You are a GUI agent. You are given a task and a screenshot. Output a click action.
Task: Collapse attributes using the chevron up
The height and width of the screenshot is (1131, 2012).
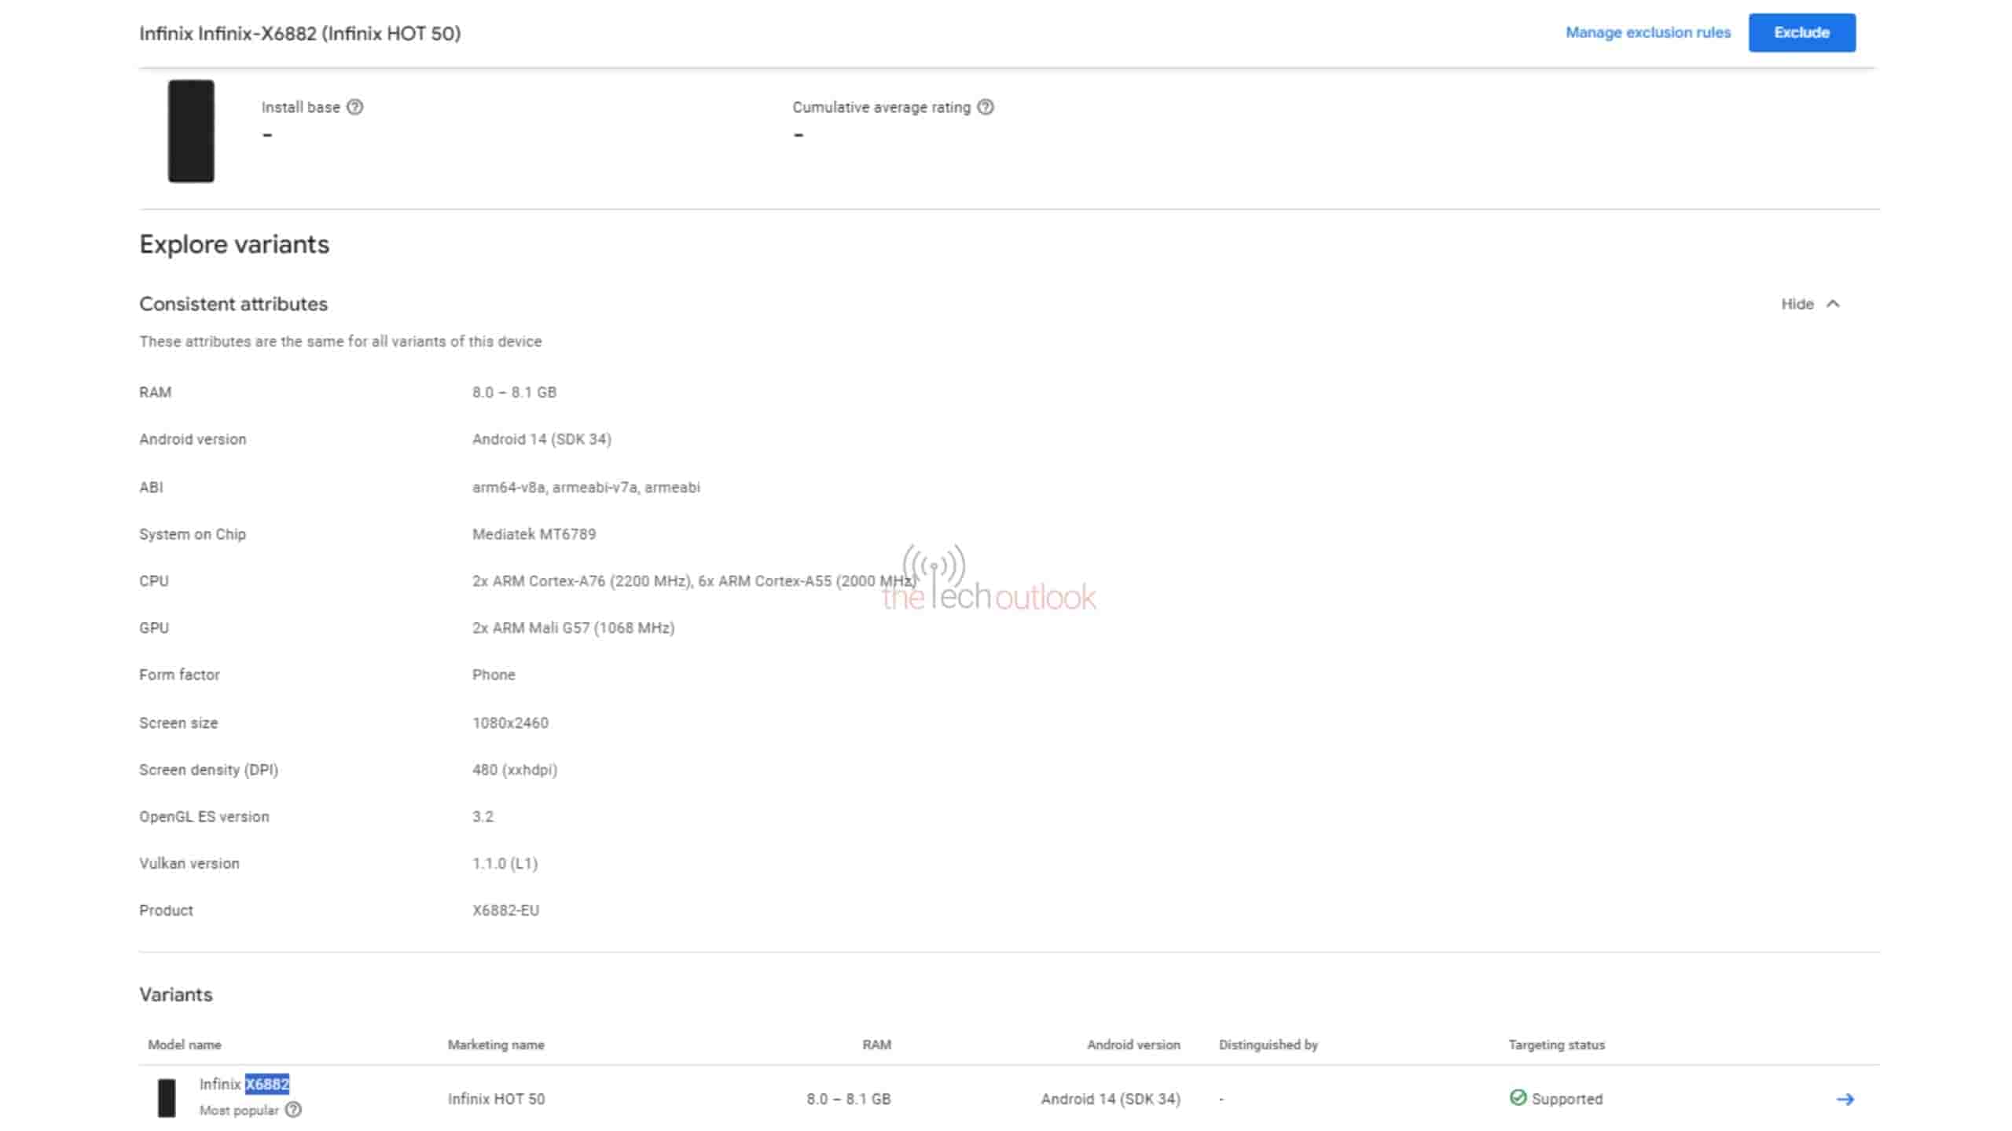point(1833,304)
